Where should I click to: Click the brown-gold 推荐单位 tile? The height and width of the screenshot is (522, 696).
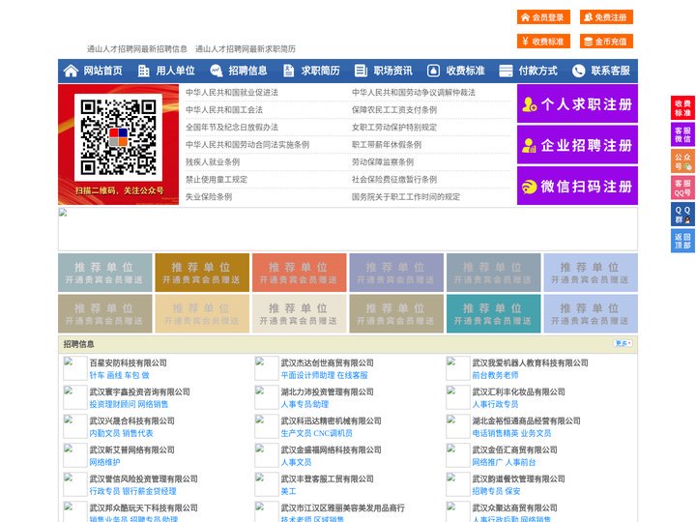202,273
